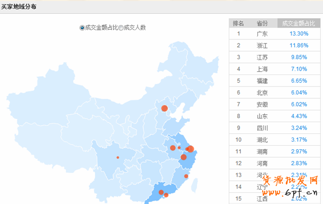Click the 四川 row in ranking table
The height and width of the screenshot is (204, 323).
coord(274,128)
